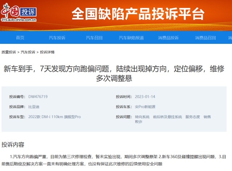Click the 中国投诉 site logo
This screenshot has height=171, width=232.
tap(19, 13)
